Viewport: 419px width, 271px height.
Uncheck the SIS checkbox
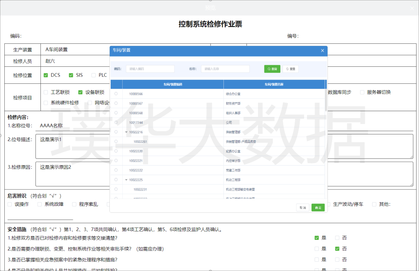71,75
